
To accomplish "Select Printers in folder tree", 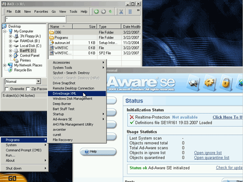I will tap(25, 60).
